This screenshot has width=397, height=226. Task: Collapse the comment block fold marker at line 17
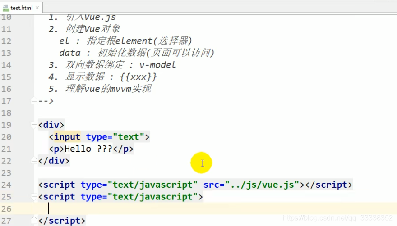pyautogui.click(x=34, y=101)
